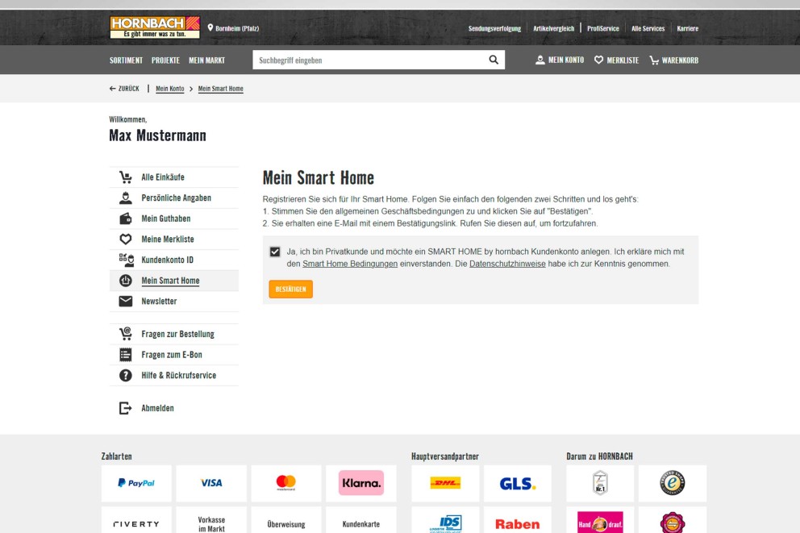Screen dimensions: 800x533
Task: Click the Nr.1 award badge
Action: tap(600, 483)
